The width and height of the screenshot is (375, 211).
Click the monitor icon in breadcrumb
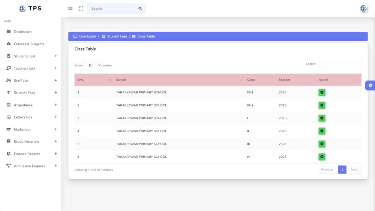[x=75, y=36]
